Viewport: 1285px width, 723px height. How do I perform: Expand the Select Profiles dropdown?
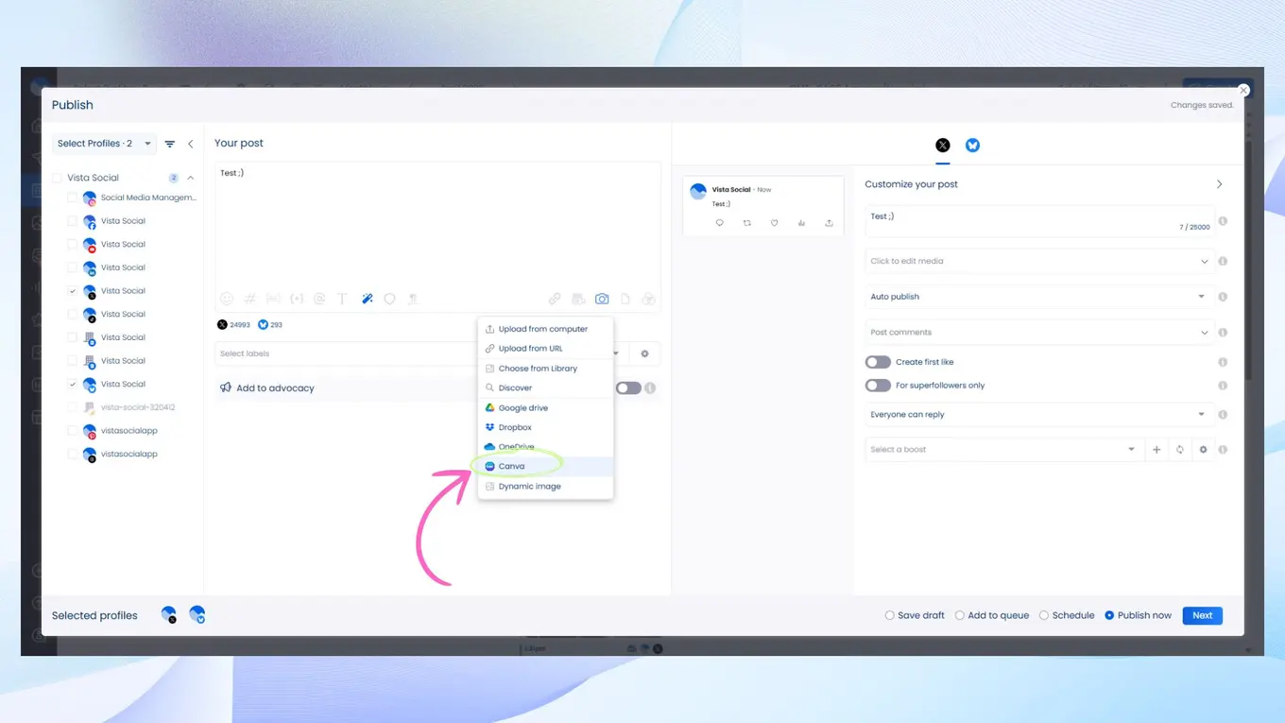[x=104, y=144]
